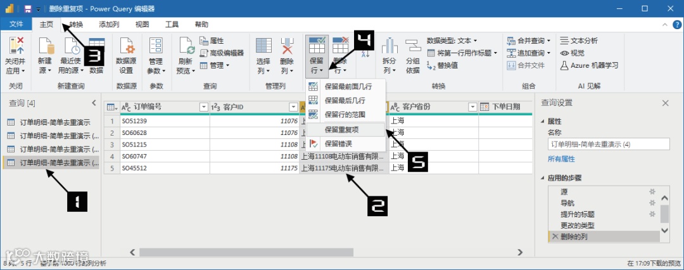
Task: Click gear icon next to 源 step
Action: (652, 192)
